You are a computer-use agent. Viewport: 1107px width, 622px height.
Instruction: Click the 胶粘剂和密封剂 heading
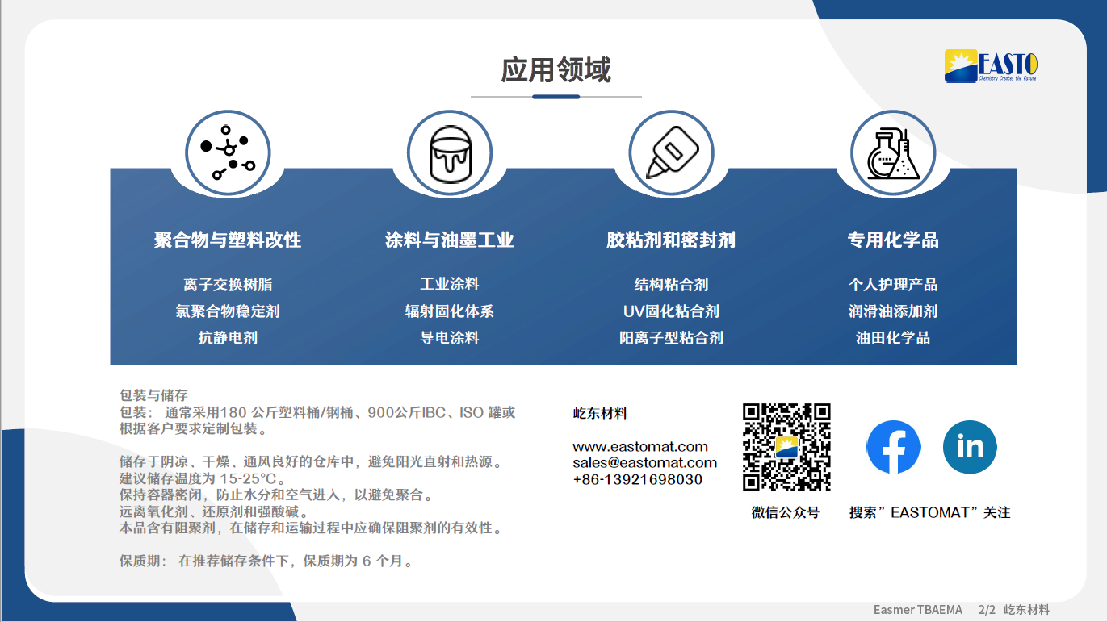pos(671,240)
